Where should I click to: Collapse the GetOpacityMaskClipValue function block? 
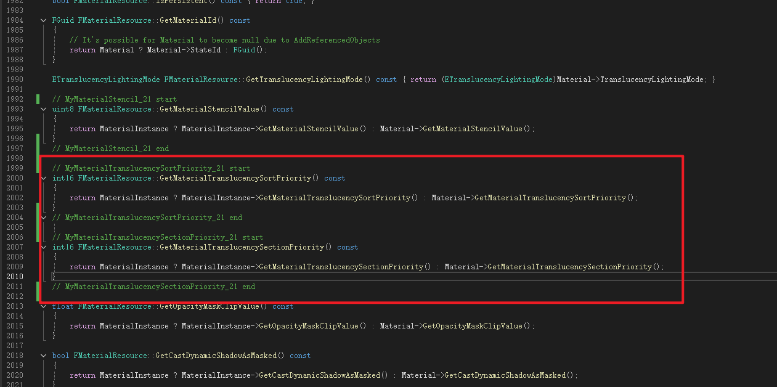click(43, 306)
